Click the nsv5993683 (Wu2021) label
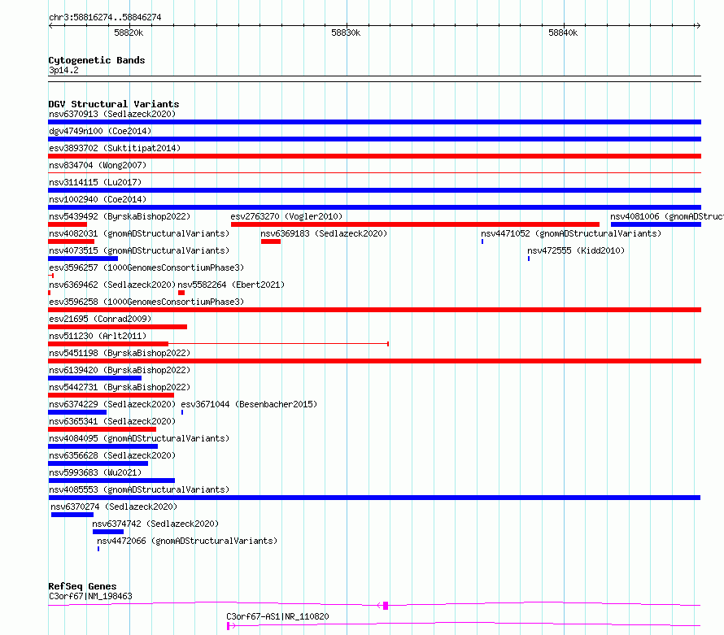 coord(95,472)
